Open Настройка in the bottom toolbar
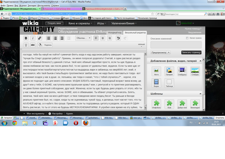The height and width of the screenshot is (159, 225). tap(56, 114)
